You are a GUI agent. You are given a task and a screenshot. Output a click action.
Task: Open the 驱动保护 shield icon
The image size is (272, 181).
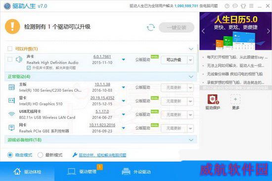point(213,99)
